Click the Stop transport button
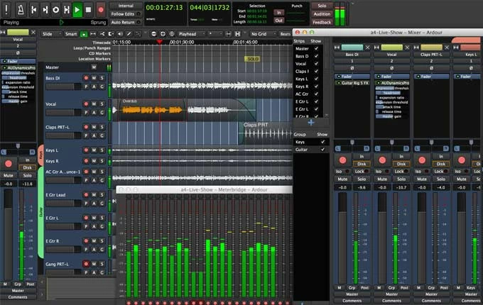This screenshot has height=305, width=483. 88,10
